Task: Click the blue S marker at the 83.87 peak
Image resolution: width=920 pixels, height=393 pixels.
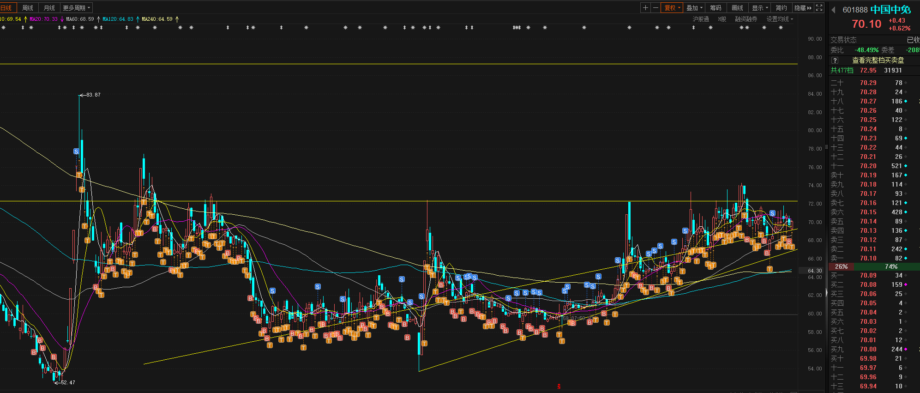Action: point(76,151)
